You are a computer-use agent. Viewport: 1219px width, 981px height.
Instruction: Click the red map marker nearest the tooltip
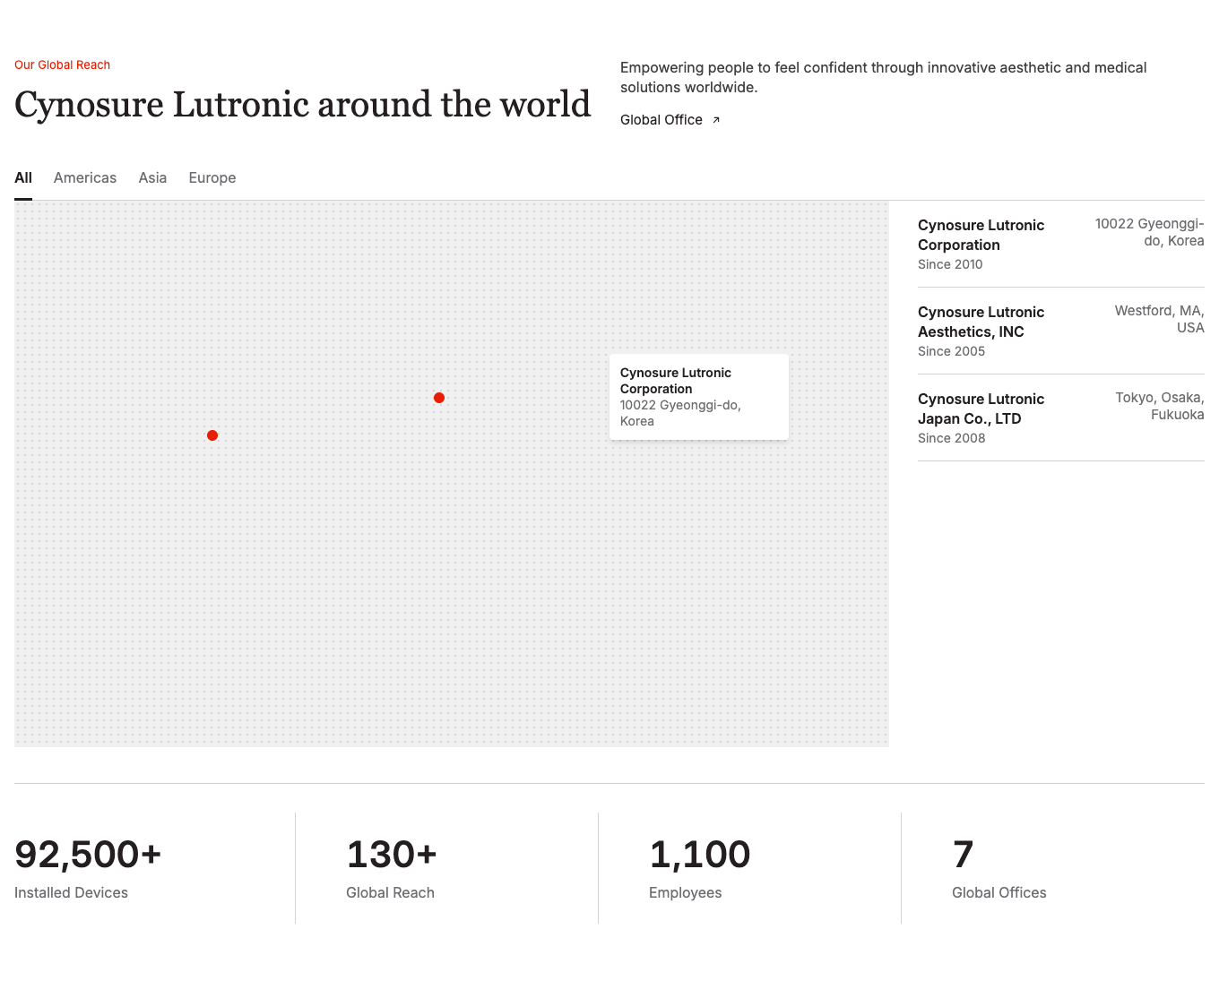439,398
